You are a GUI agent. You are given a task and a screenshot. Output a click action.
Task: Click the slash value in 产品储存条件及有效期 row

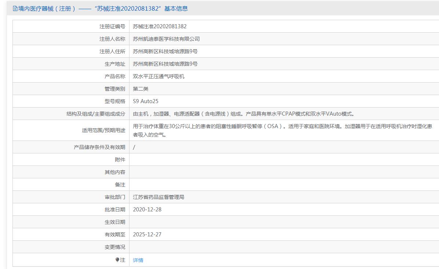click(134, 147)
